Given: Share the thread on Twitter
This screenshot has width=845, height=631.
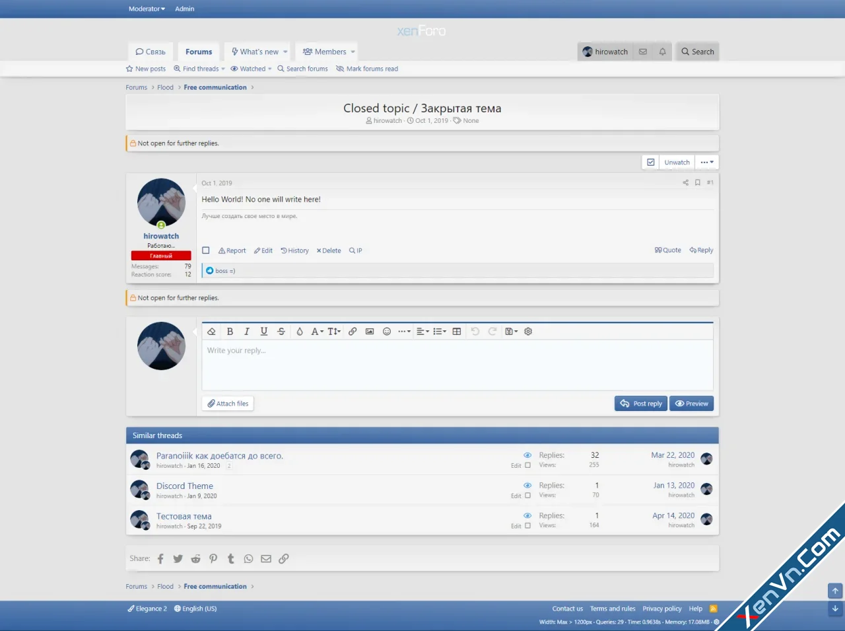Looking at the screenshot, I should coord(178,558).
